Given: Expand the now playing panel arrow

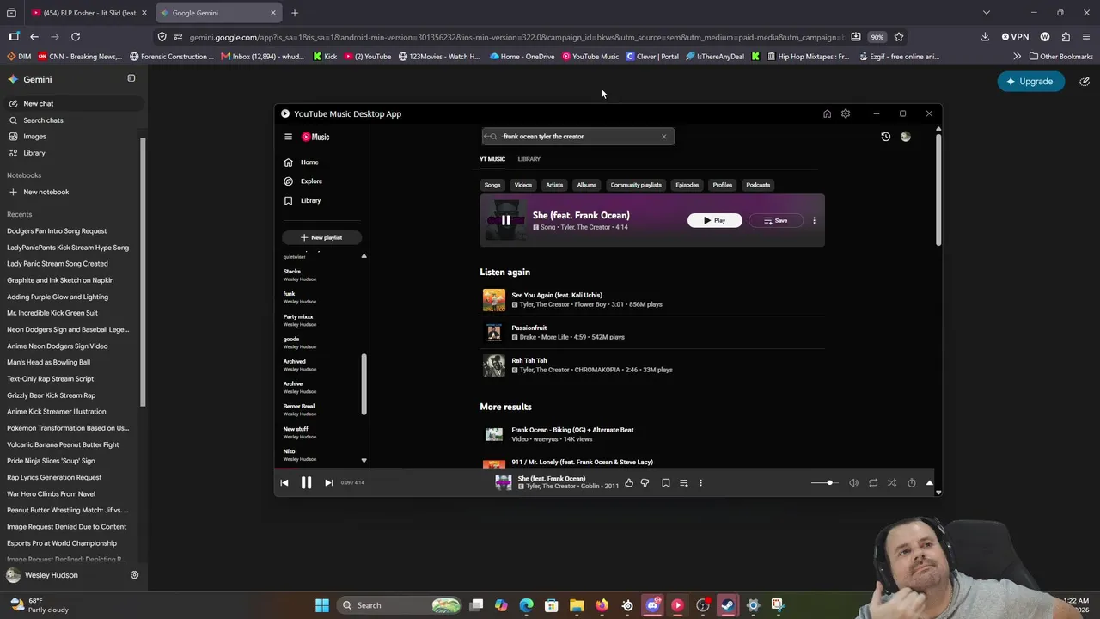Looking at the screenshot, I should point(929,483).
